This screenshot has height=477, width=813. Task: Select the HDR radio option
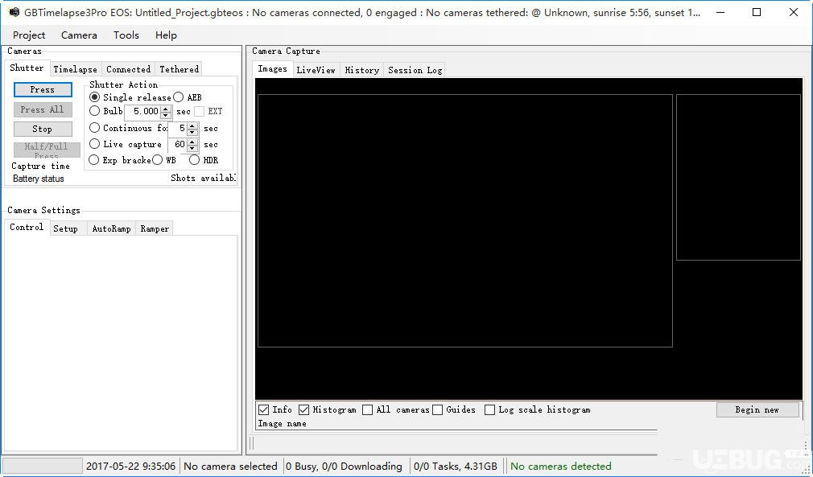point(195,160)
